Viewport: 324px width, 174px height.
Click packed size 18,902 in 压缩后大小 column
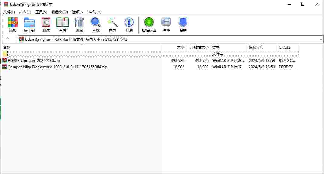203,67
